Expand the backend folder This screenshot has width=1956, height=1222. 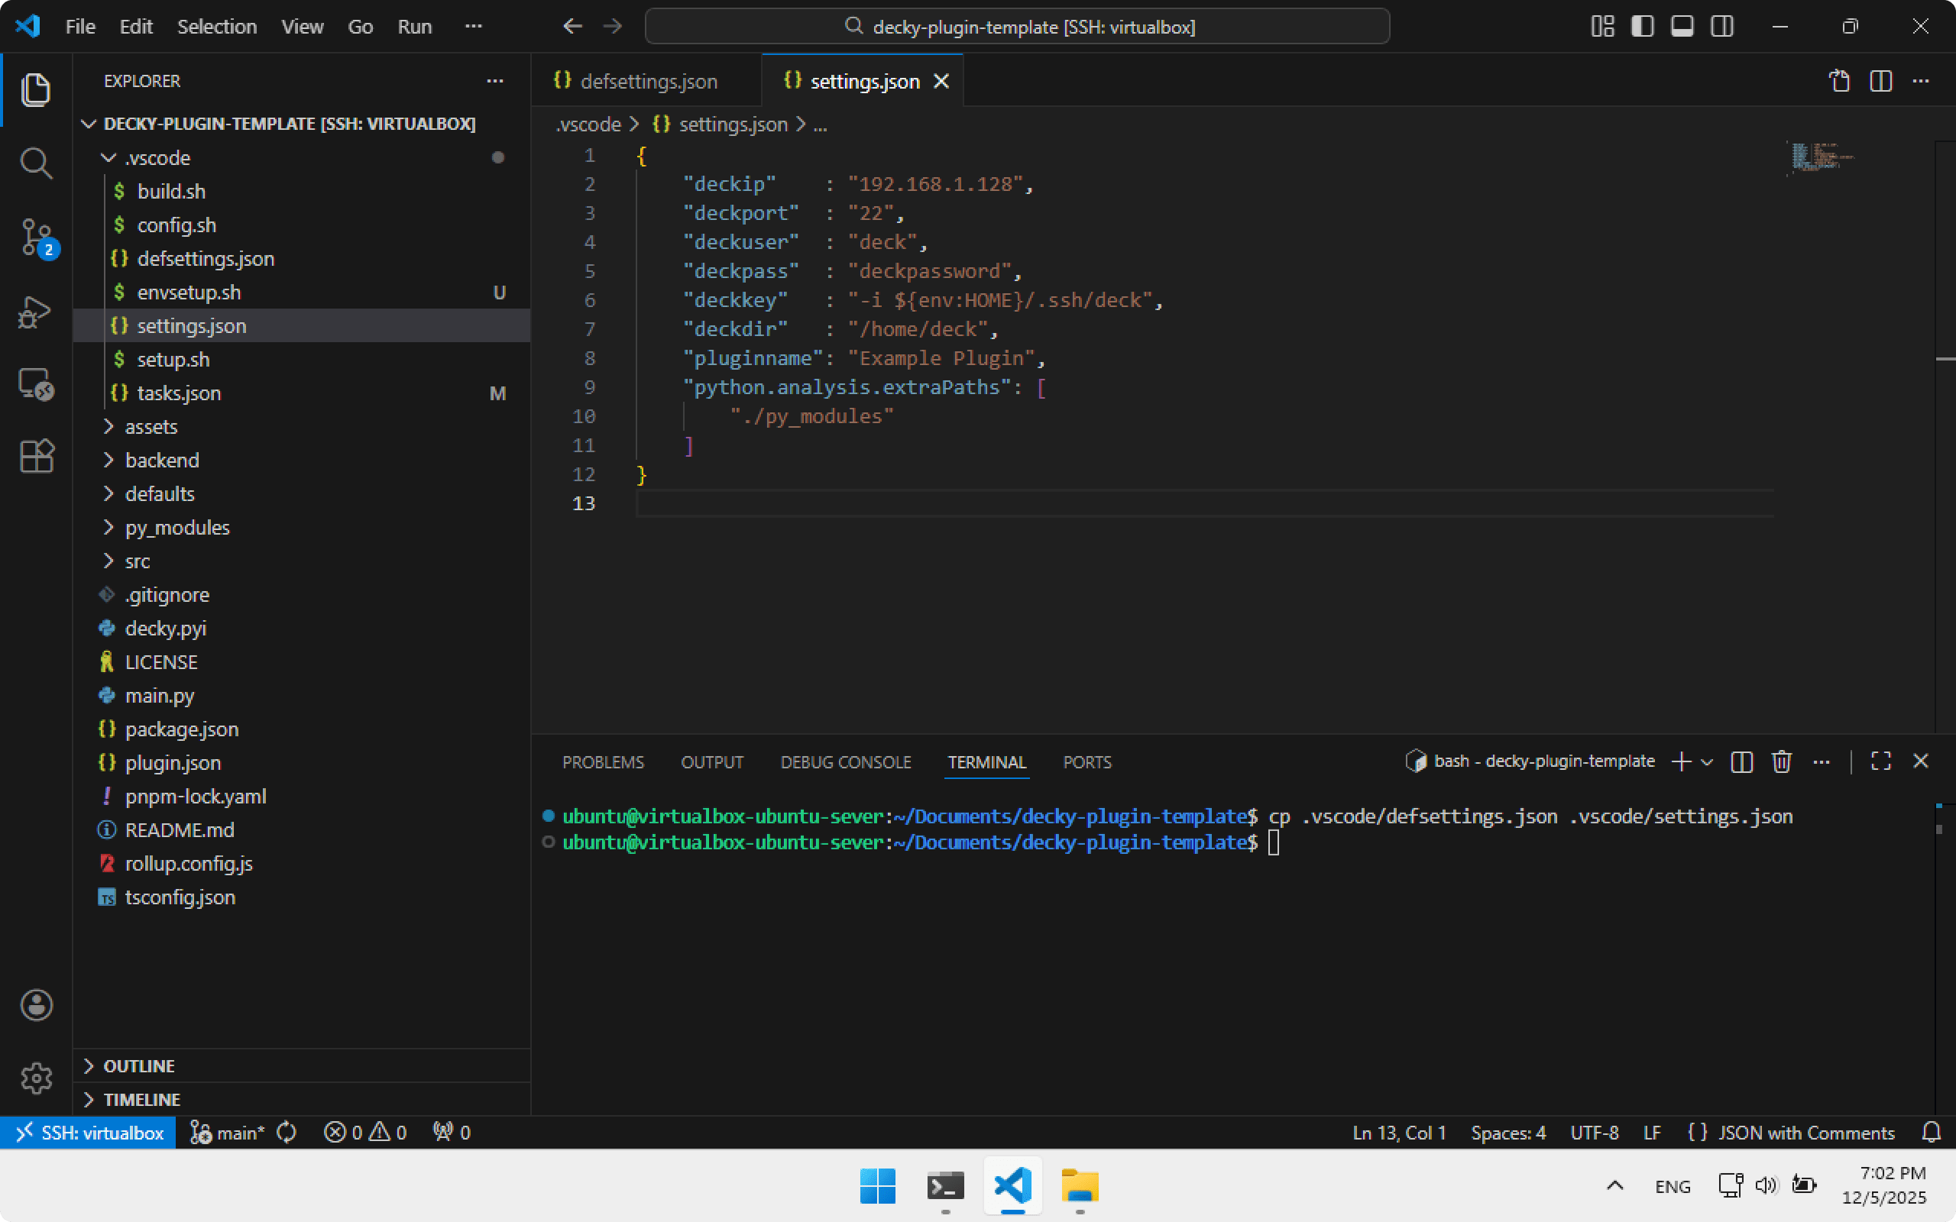click(x=162, y=460)
